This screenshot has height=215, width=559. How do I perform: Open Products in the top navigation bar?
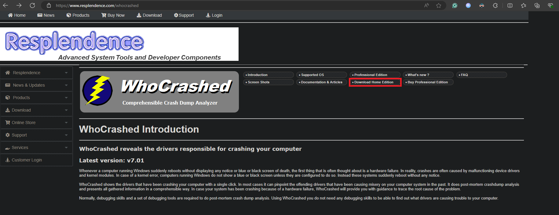(x=78, y=15)
